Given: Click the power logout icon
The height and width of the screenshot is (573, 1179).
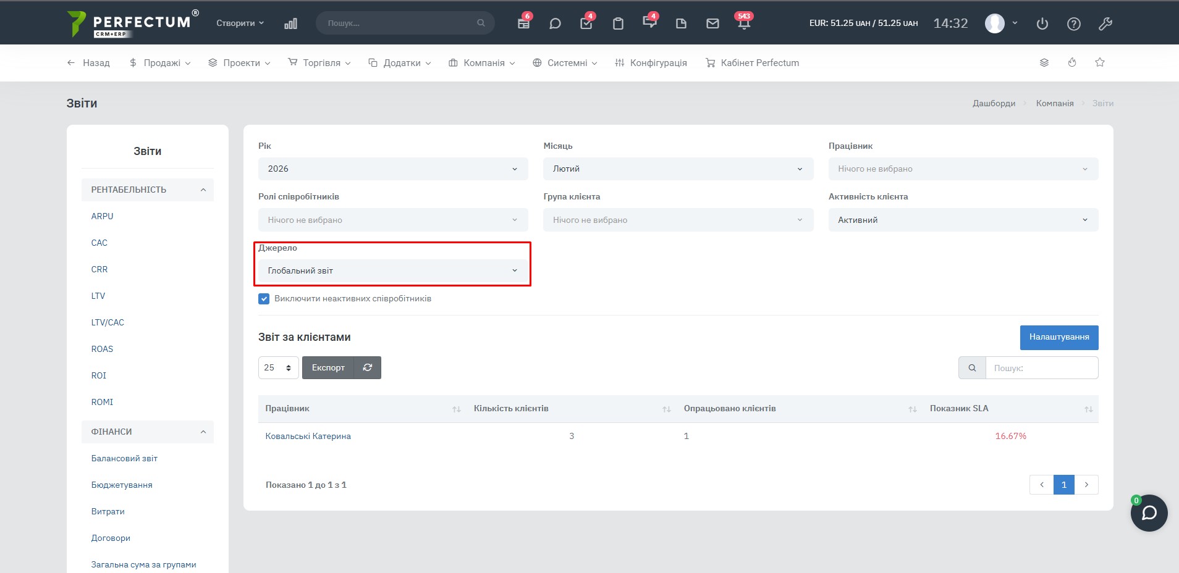Looking at the screenshot, I should point(1042,23).
